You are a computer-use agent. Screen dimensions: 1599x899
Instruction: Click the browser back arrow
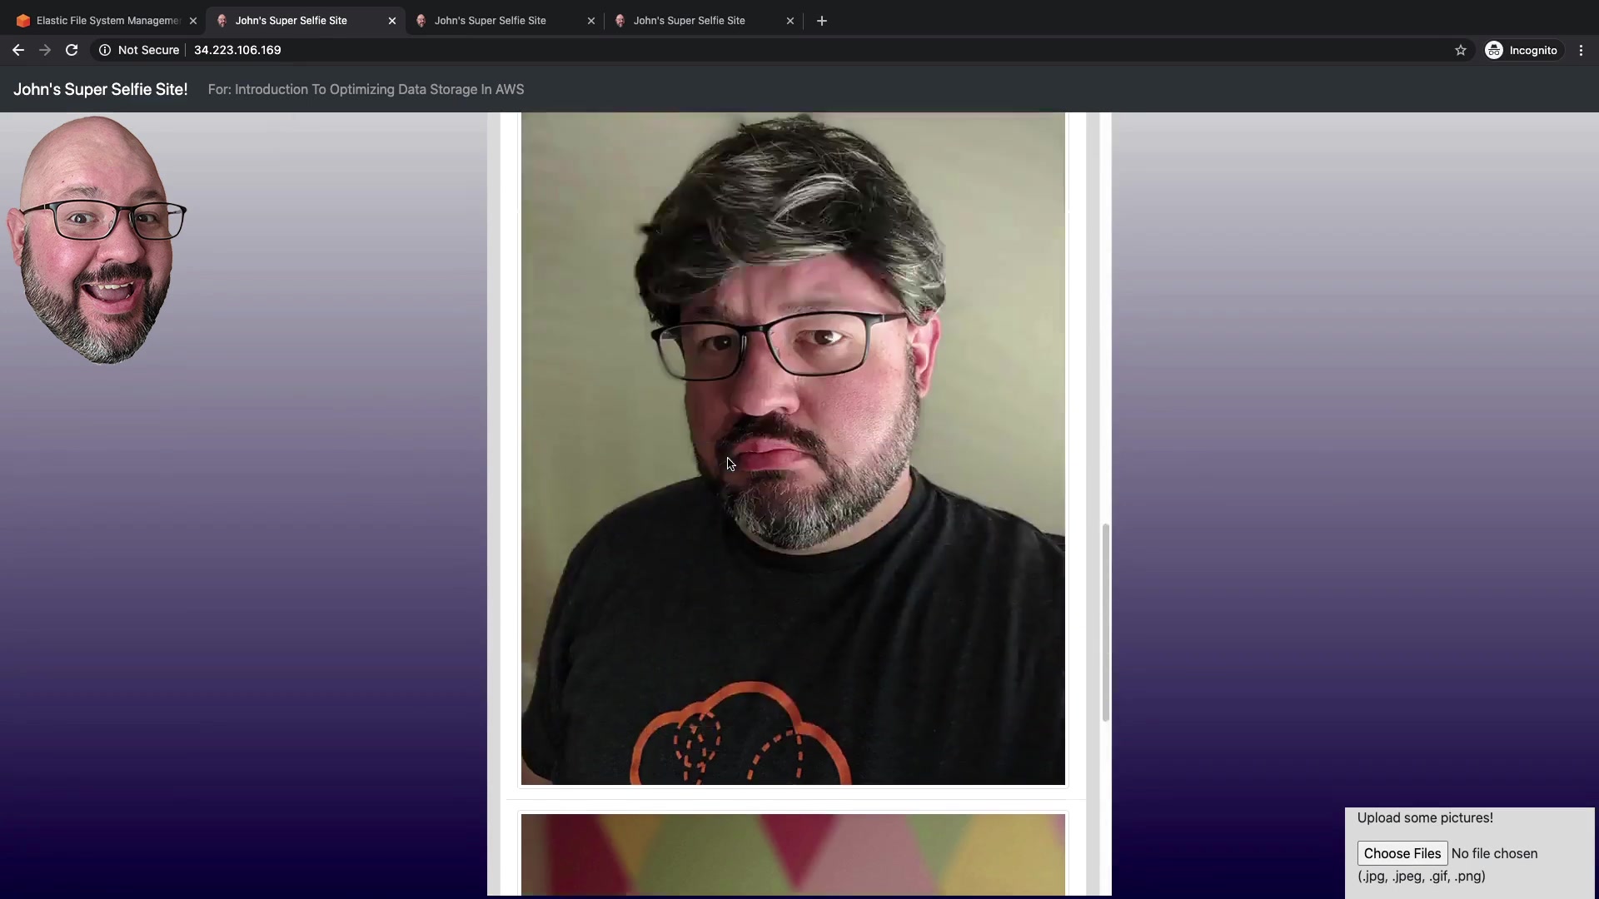coord(17,50)
